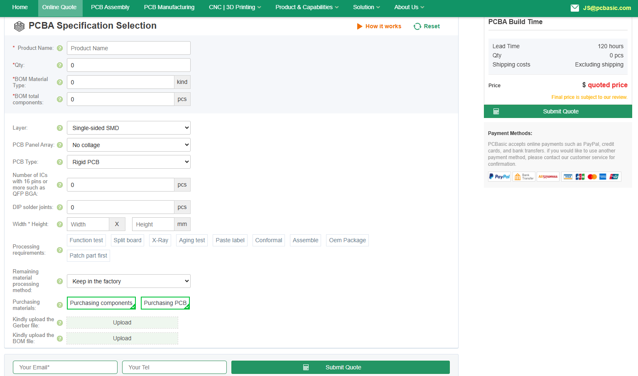This screenshot has height=376, width=638.
Task: Disable the Purchasing PCB option
Action: click(x=165, y=303)
